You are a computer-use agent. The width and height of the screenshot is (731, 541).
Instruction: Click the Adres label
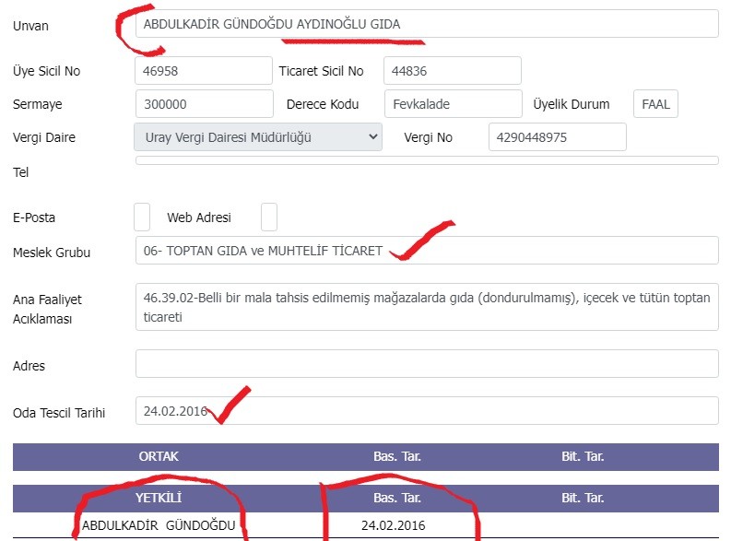29,366
